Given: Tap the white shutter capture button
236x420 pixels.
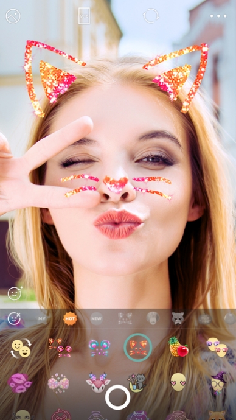Looking at the screenshot, I should tap(118, 397).
